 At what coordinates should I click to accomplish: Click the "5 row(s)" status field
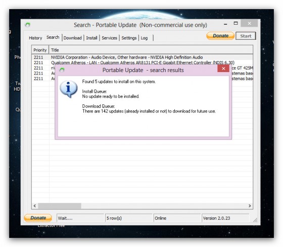[x=129, y=218]
